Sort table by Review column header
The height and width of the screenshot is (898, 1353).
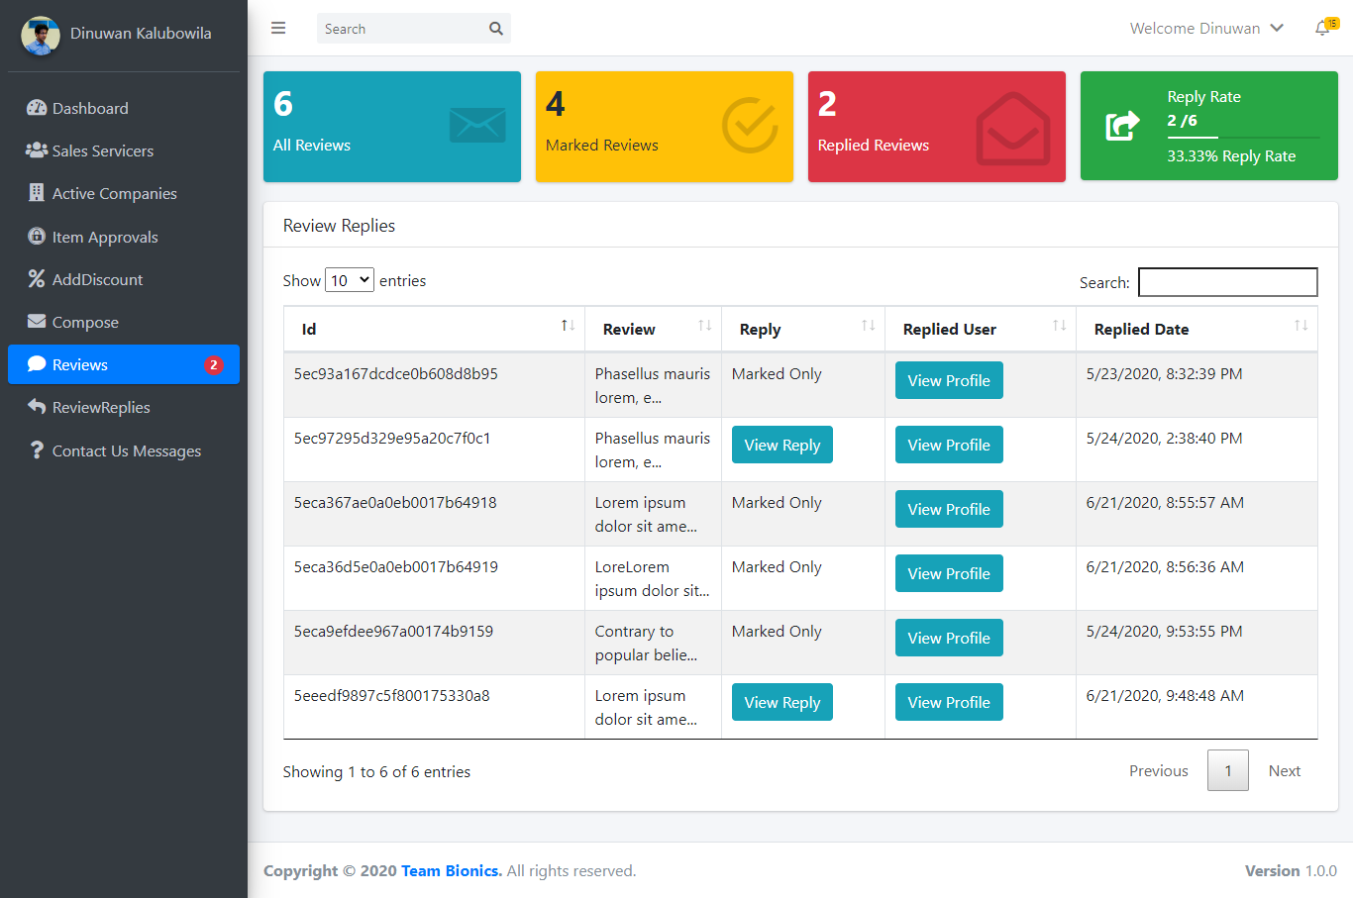click(652, 329)
